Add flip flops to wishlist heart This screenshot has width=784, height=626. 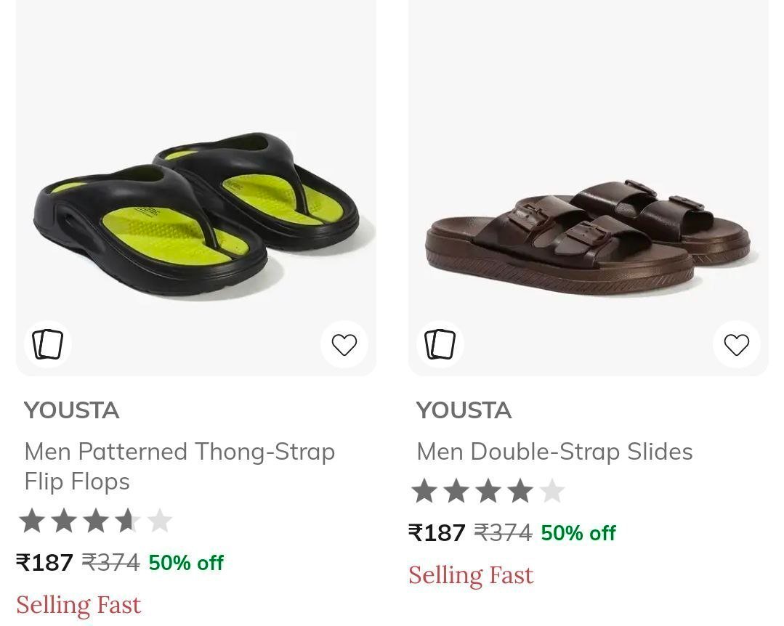coord(344,344)
